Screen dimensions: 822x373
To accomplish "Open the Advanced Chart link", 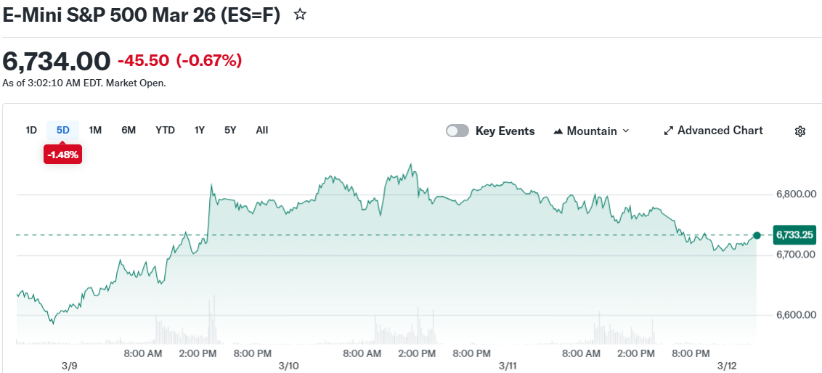I will [x=720, y=131].
